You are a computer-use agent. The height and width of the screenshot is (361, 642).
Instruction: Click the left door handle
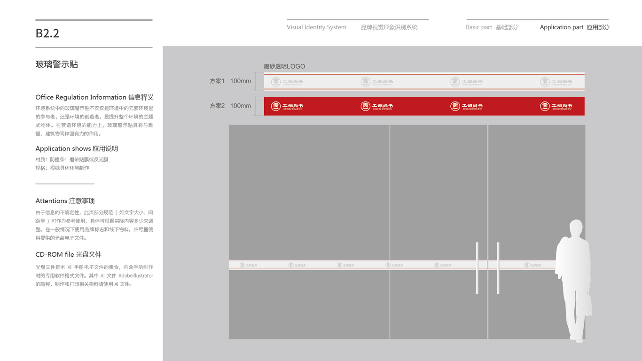(x=477, y=268)
